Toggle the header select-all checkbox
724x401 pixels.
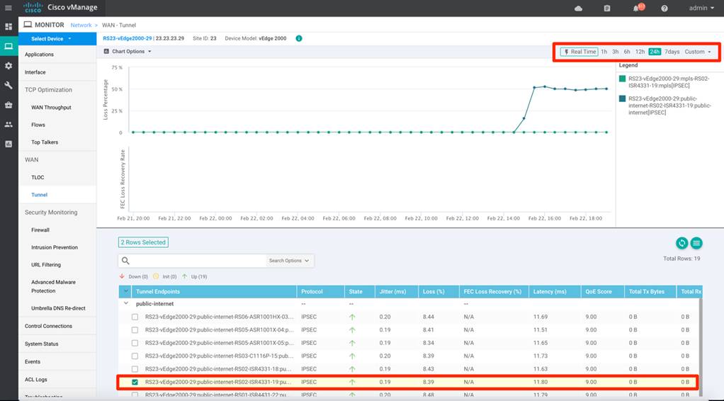click(125, 291)
